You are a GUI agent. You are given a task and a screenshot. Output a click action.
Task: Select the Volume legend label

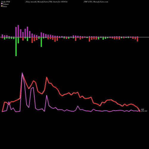point(6,4)
